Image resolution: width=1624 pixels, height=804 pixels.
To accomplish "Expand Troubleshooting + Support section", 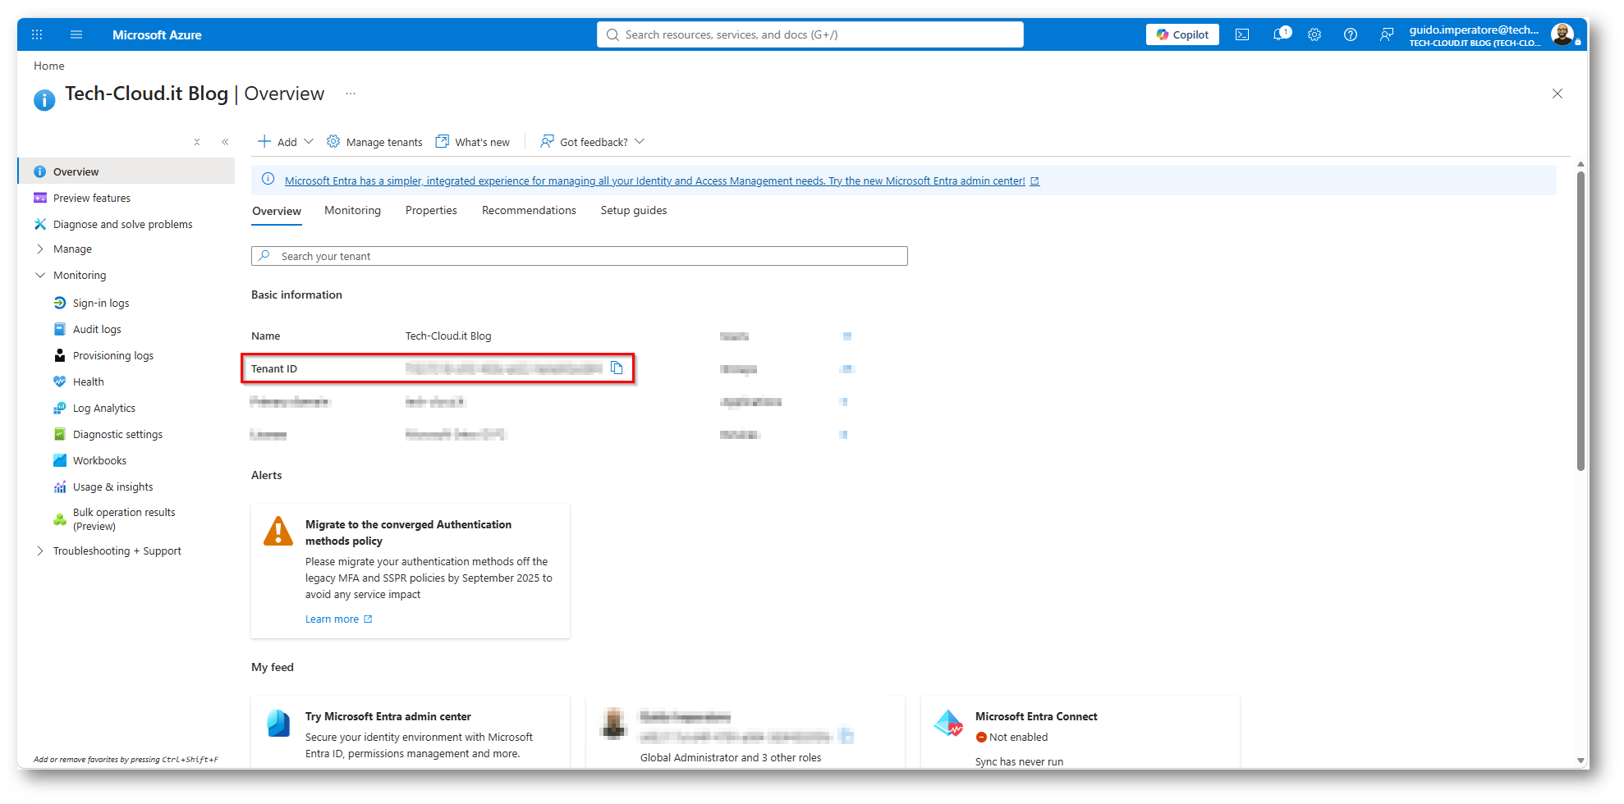I will 40,551.
